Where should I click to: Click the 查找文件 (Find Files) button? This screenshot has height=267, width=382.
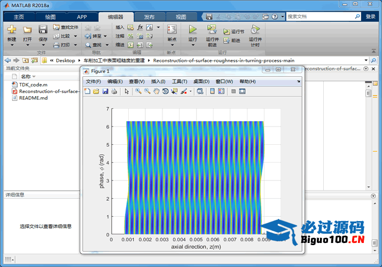(66, 27)
